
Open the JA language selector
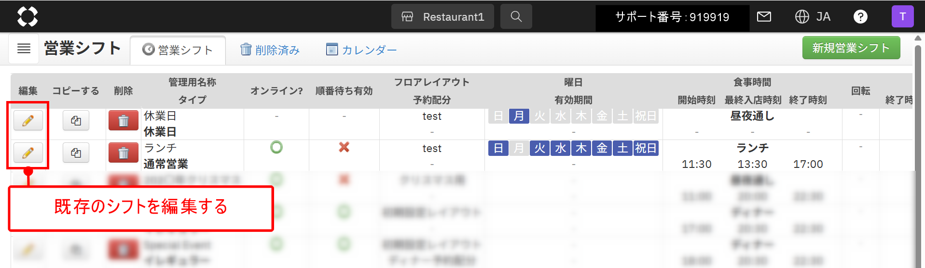point(813,17)
